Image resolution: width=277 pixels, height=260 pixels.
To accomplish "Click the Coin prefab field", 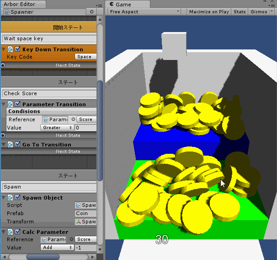I will click(85, 213).
